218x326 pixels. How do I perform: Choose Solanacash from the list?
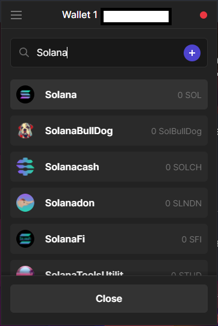[x=109, y=167]
